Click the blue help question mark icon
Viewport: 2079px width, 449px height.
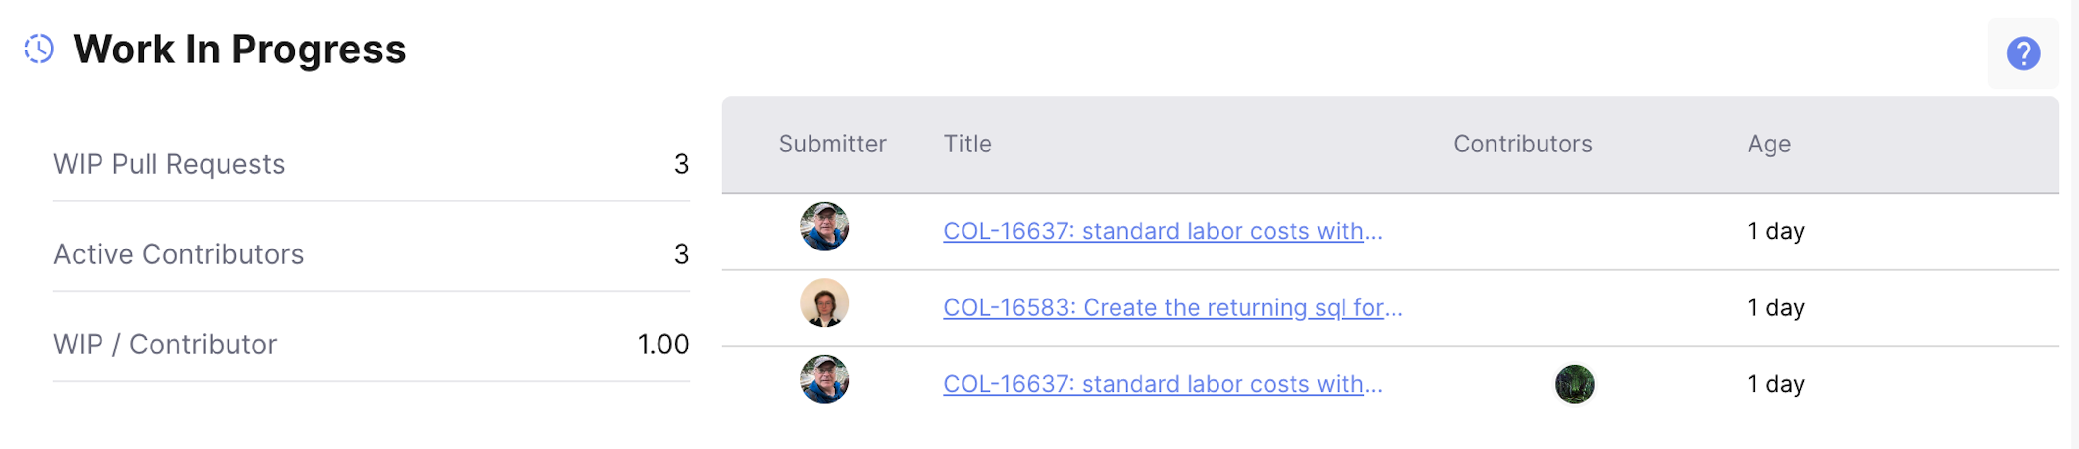pyautogui.click(x=2023, y=54)
